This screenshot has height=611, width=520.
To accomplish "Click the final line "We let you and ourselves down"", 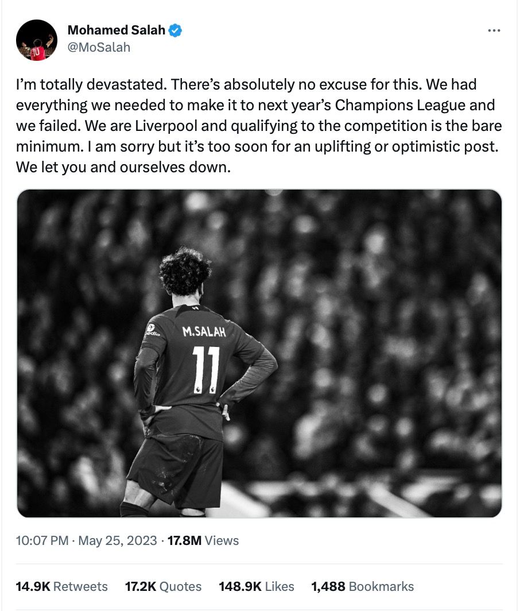I will [x=123, y=167].
